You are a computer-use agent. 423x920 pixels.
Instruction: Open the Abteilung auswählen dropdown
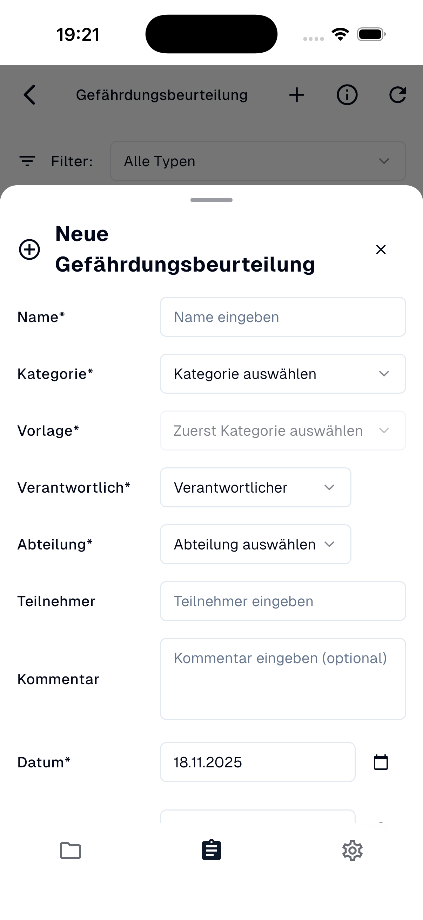tap(256, 544)
